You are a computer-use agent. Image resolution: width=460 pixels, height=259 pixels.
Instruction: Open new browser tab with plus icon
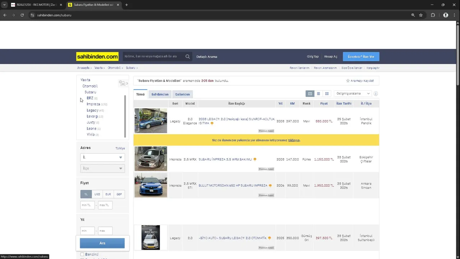point(126,5)
